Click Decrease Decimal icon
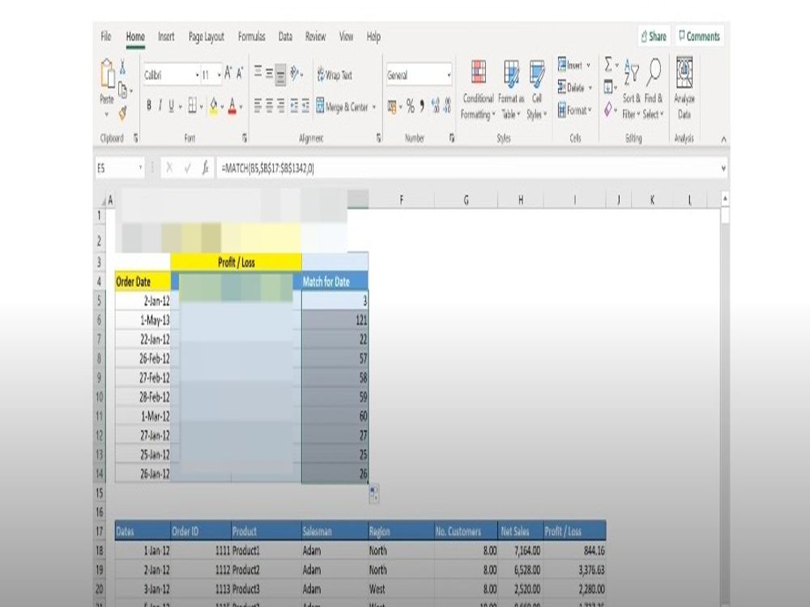Image resolution: width=810 pixels, height=607 pixels. [x=447, y=106]
